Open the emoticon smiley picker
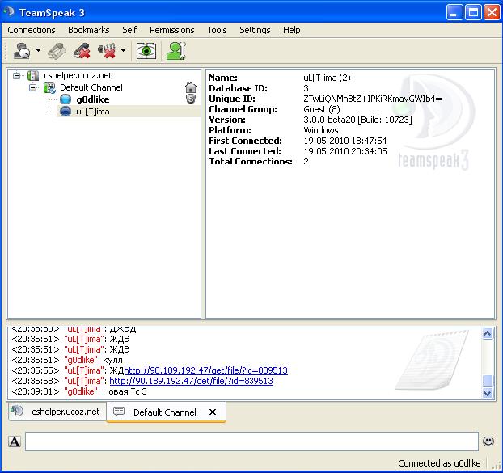Screen dimensions: 503x473 488,441
